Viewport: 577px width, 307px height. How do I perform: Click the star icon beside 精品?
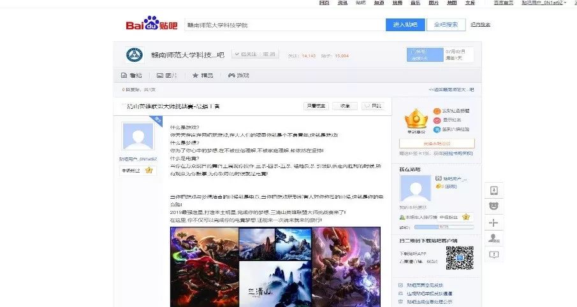click(x=195, y=75)
